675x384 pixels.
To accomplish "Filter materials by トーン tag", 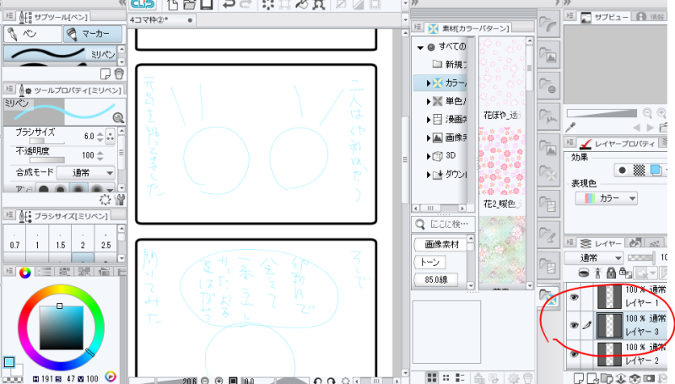I will pos(429,262).
